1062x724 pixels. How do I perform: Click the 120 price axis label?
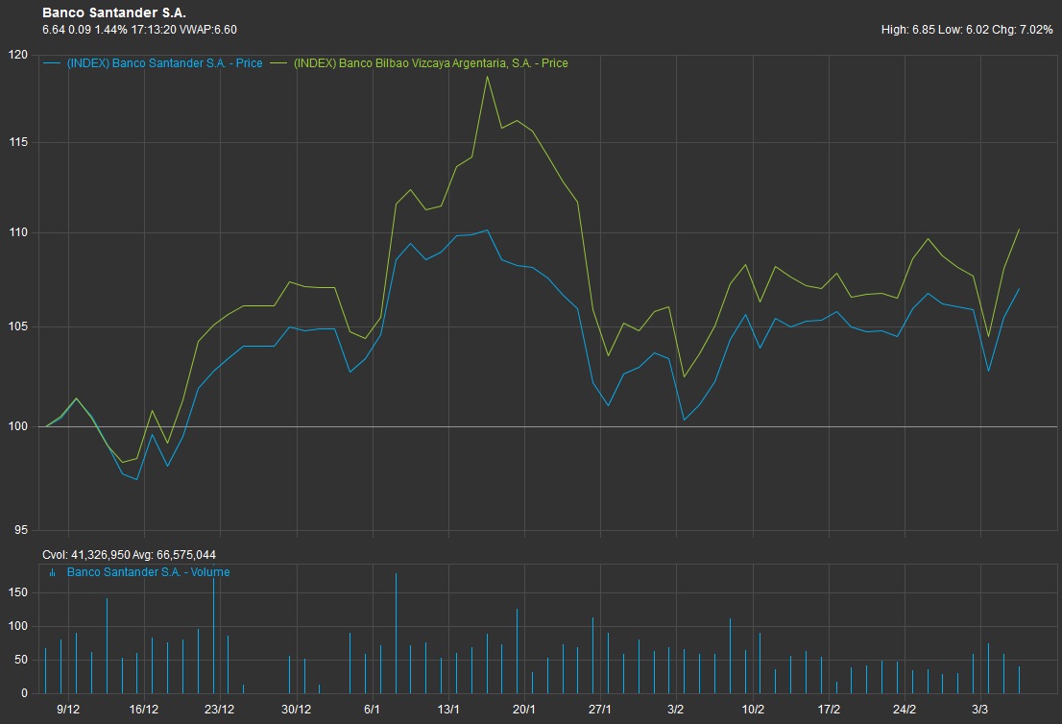coord(18,55)
